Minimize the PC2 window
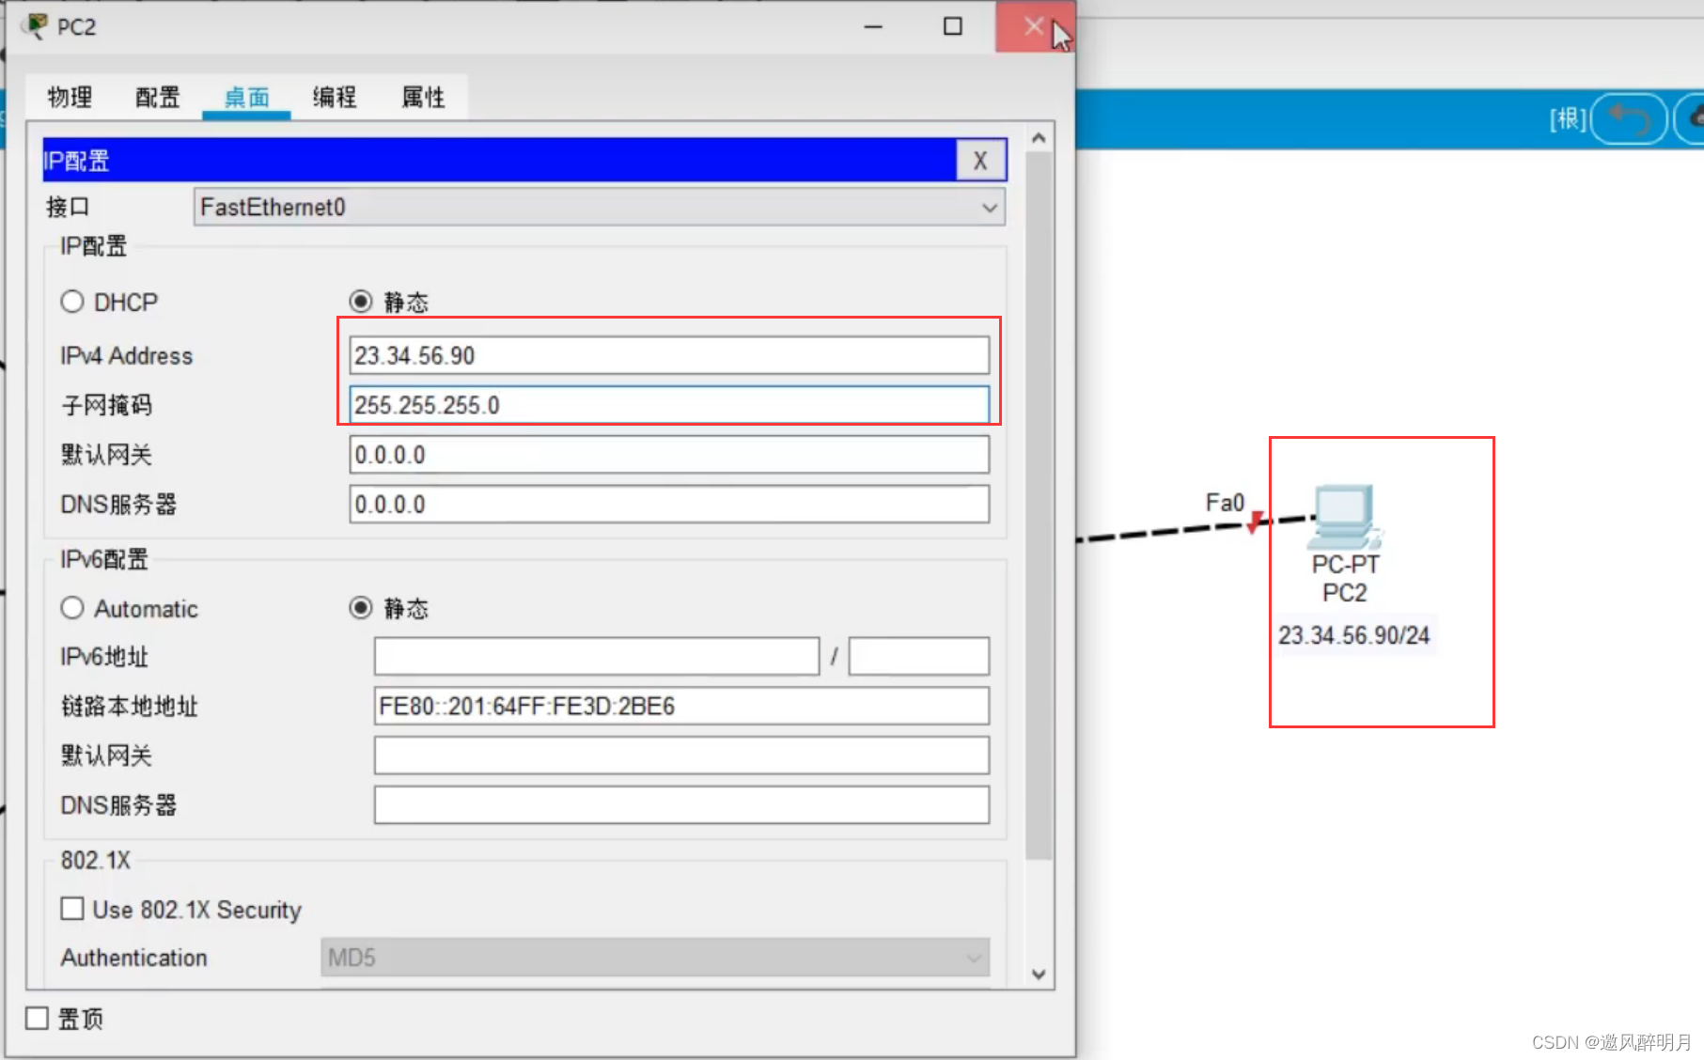This screenshot has height=1060, width=1704. [873, 26]
